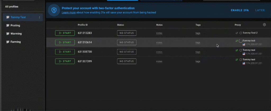271x111 pixels.
Task: Select the Posting folder in sidebar
Action: pyautogui.click(x=15, y=26)
